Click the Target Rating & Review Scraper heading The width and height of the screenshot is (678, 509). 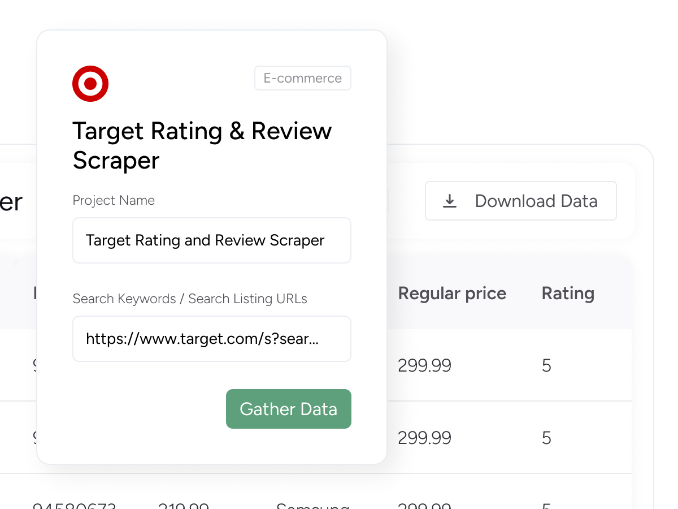click(202, 145)
